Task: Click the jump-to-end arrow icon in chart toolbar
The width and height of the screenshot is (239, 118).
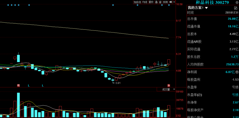Action: point(171,2)
